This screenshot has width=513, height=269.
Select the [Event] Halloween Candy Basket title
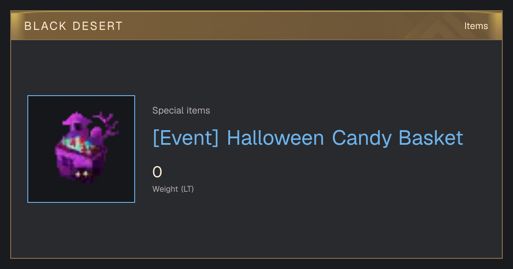coord(308,138)
